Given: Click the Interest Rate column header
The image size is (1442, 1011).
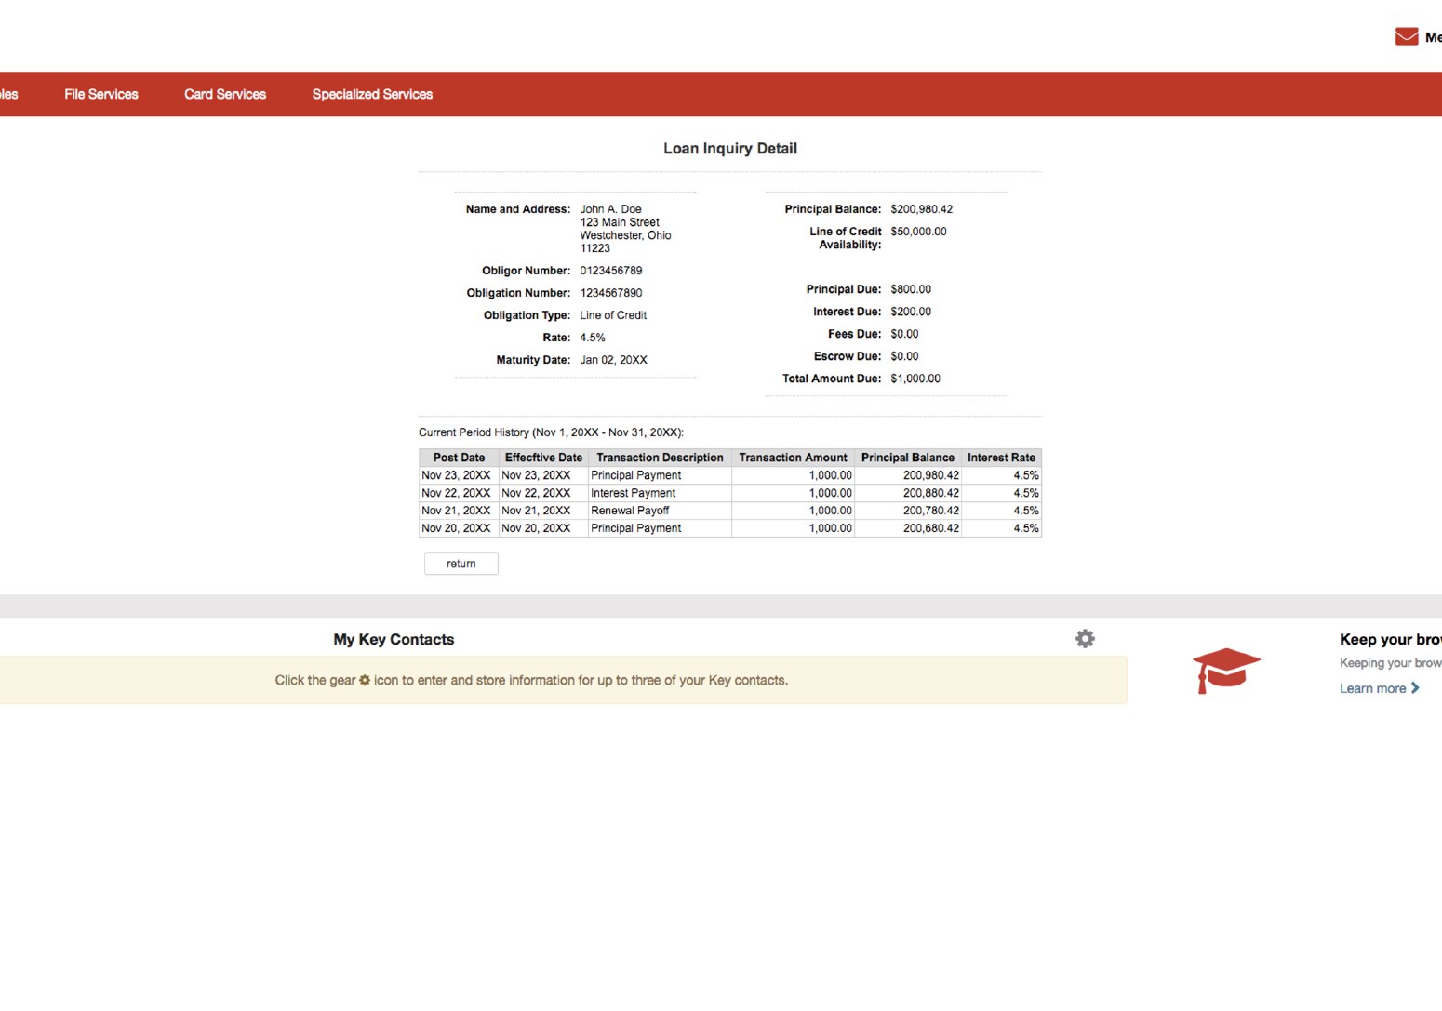Looking at the screenshot, I should pos(1001,457).
